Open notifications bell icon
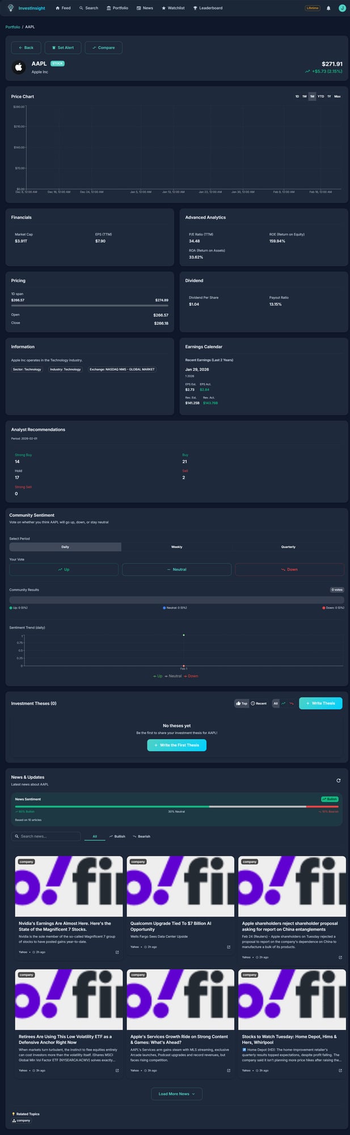This screenshot has width=350, height=1135. 328,8
